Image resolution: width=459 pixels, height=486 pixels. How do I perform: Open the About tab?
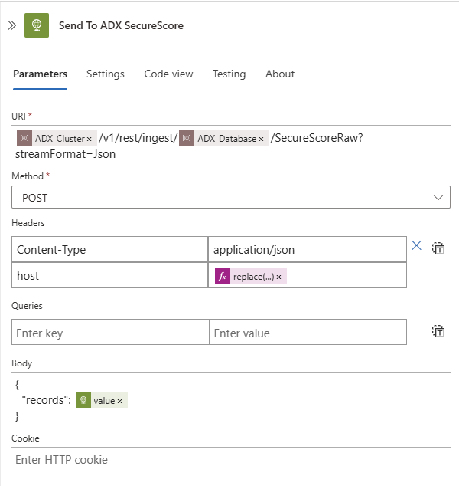[280, 74]
